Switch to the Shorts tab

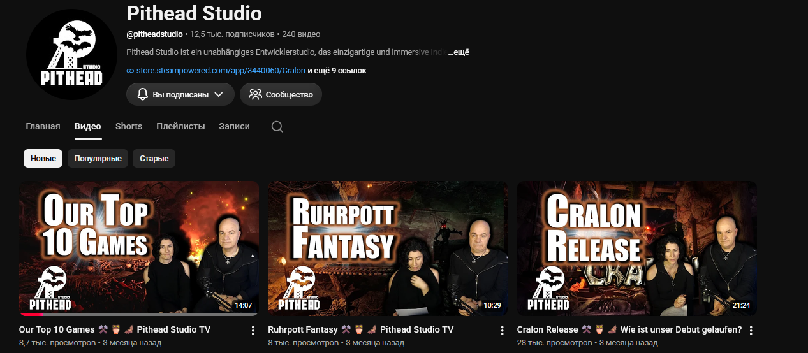tap(129, 126)
